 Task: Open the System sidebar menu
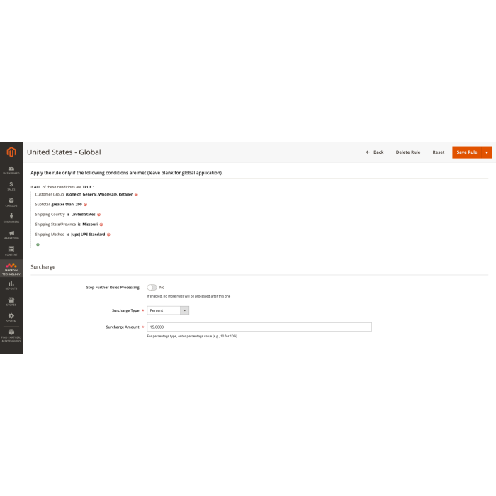coord(11,317)
